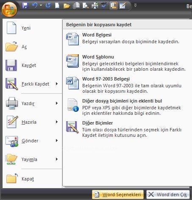Click 'PDF veya XPS gibi diğer biçimlerde' text

[120, 108]
